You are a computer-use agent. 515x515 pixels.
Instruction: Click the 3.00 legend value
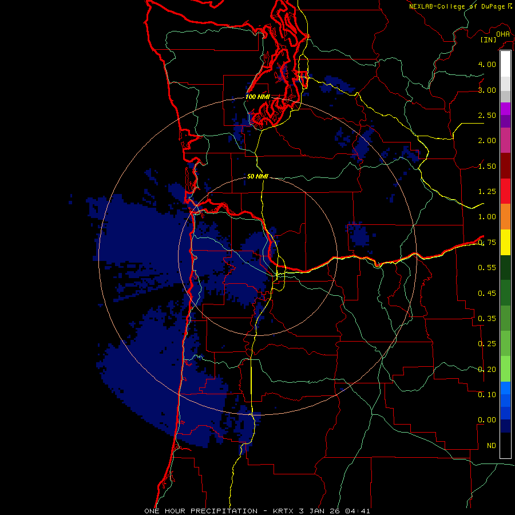point(487,90)
